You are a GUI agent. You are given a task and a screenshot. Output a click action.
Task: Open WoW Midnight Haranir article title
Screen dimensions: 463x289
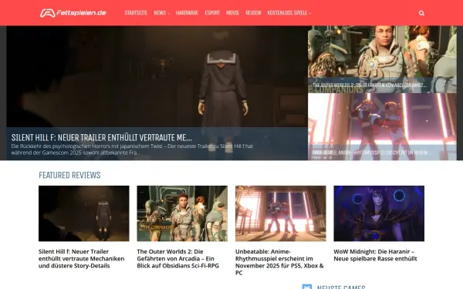(x=375, y=255)
